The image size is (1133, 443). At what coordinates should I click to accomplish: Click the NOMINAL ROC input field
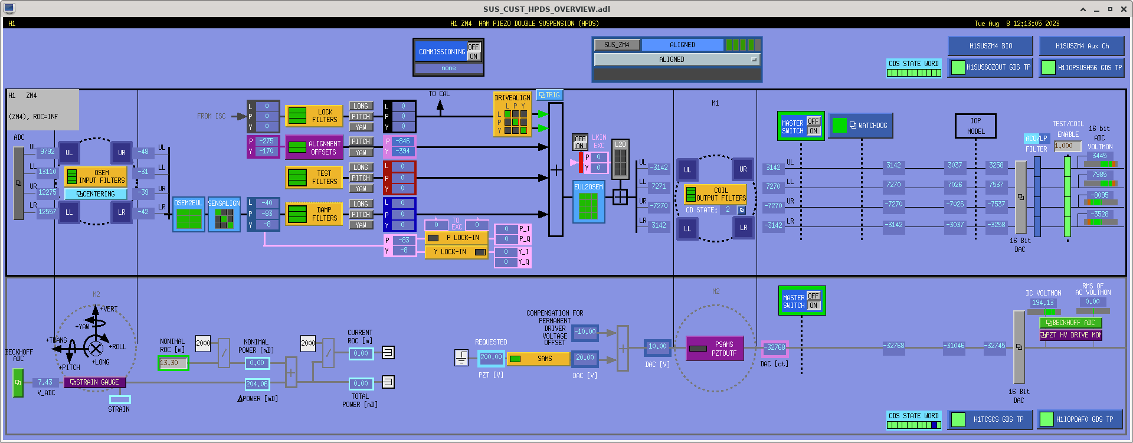(x=173, y=363)
